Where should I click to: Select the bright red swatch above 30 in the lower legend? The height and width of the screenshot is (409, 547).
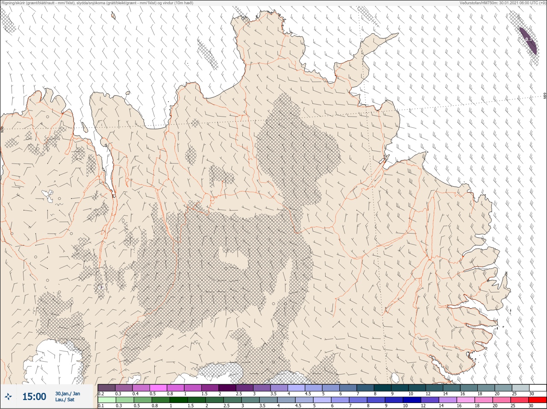click(x=538, y=400)
